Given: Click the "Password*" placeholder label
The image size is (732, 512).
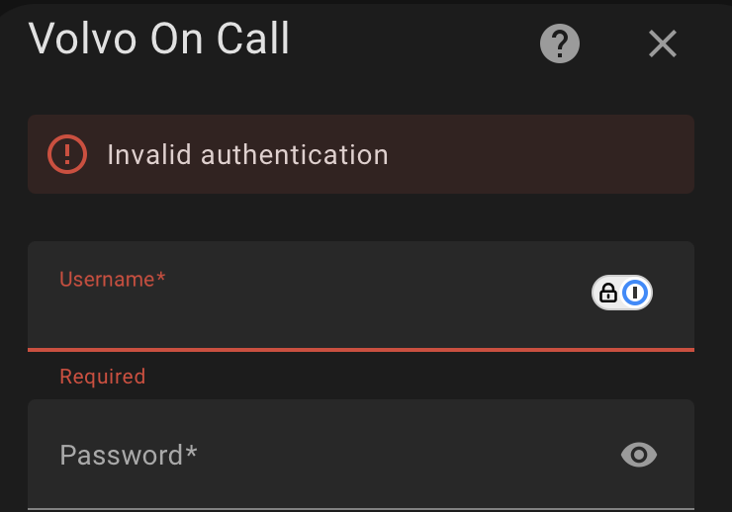Looking at the screenshot, I should (123, 455).
